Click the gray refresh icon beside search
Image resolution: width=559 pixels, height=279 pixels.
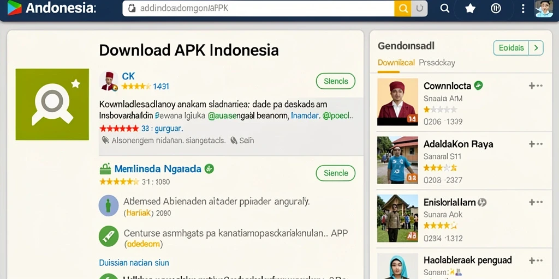point(420,9)
